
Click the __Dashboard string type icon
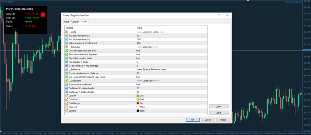click(x=67, y=81)
